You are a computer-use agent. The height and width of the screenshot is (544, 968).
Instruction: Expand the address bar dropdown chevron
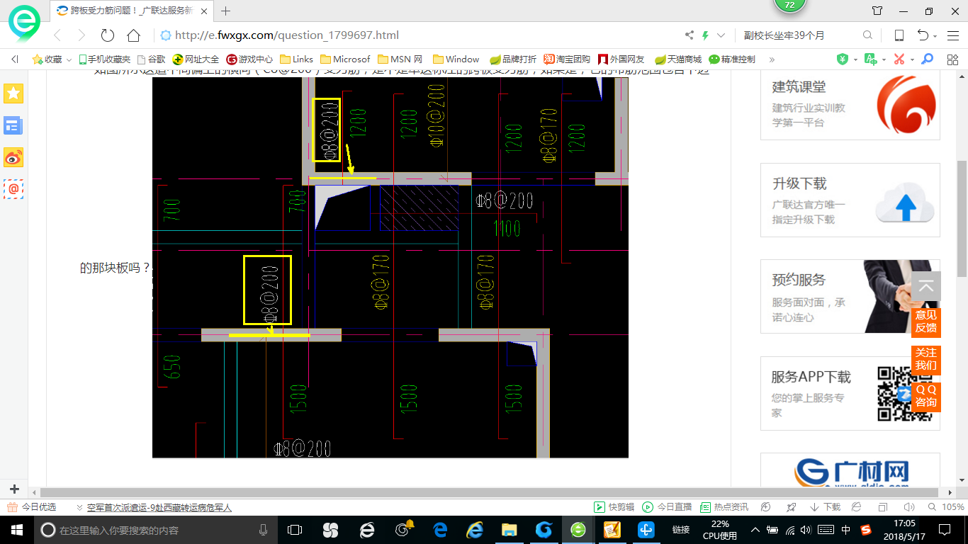click(x=721, y=35)
